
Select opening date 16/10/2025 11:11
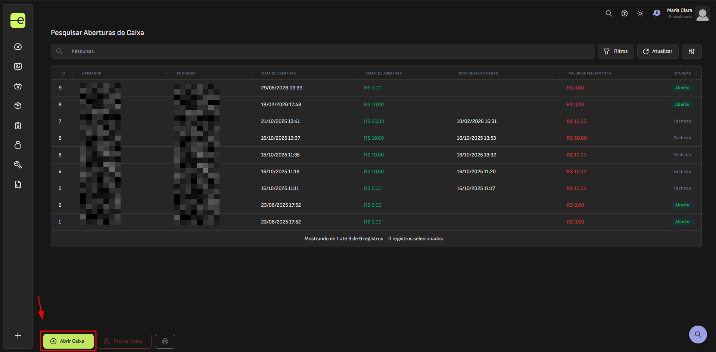[x=280, y=188]
